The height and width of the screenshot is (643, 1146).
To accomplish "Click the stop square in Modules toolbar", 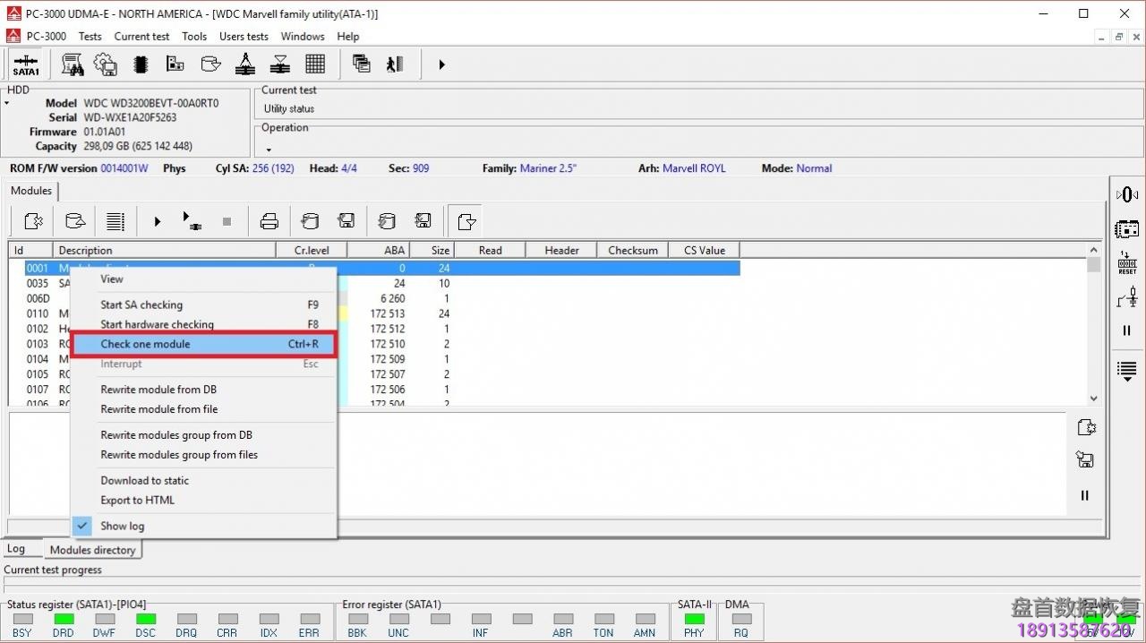I will coord(227,221).
